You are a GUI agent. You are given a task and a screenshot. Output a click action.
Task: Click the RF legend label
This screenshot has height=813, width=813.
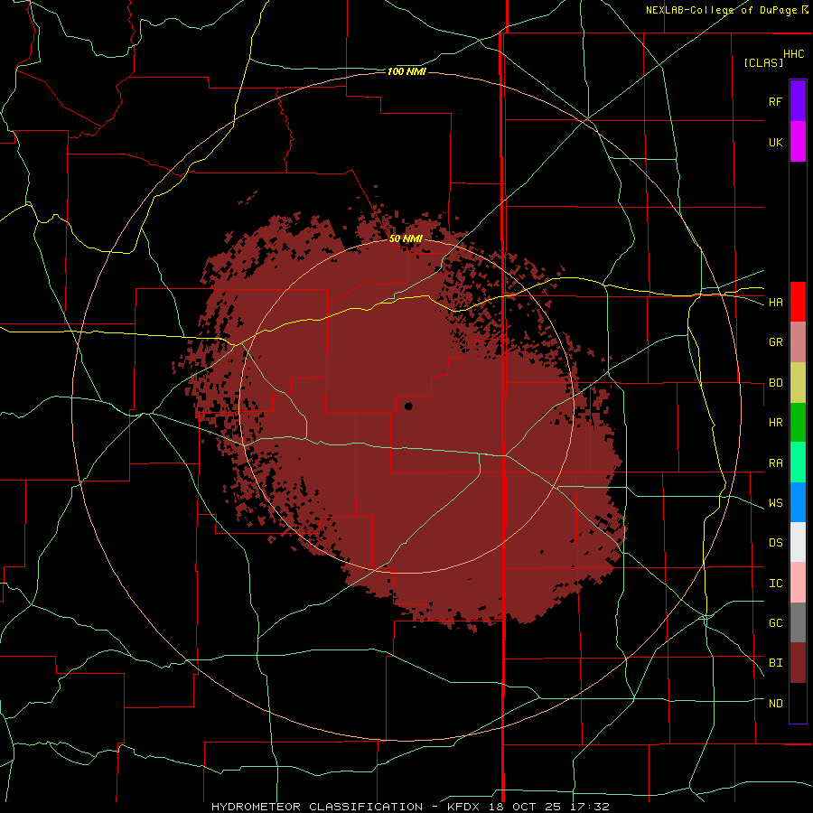[775, 101]
